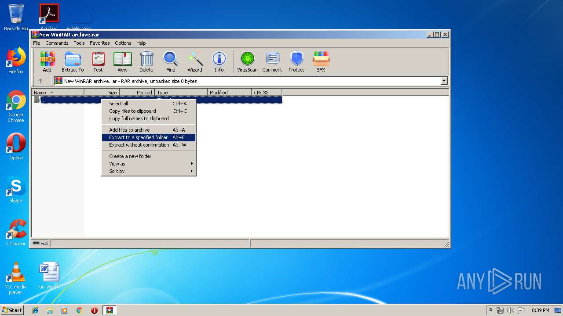
Task: Select the parent folder '..' row
Action: [157, 100]
